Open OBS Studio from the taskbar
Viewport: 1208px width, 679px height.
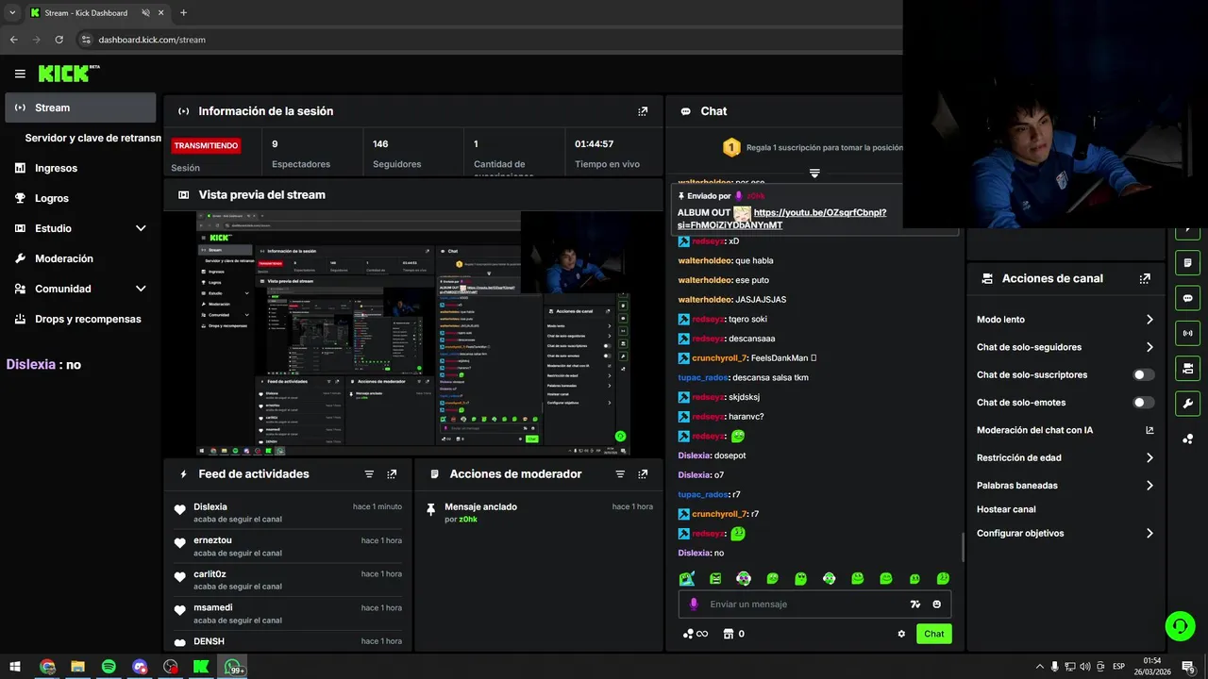pos(170,667)
